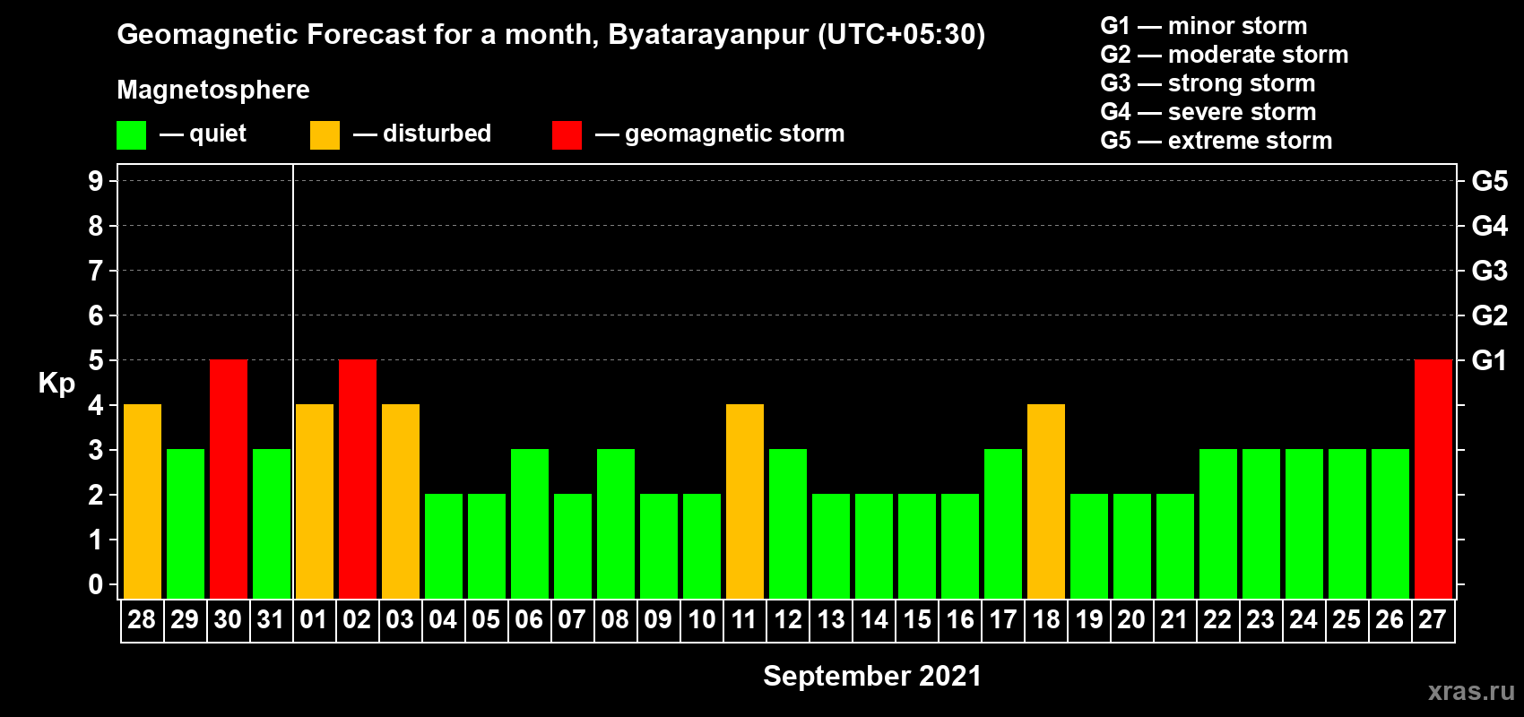
Task: Click the green bar for September 08
Action: (616, 524)
